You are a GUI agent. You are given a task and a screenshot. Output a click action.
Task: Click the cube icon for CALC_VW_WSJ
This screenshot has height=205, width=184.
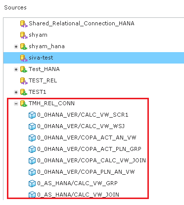(32, 127)
